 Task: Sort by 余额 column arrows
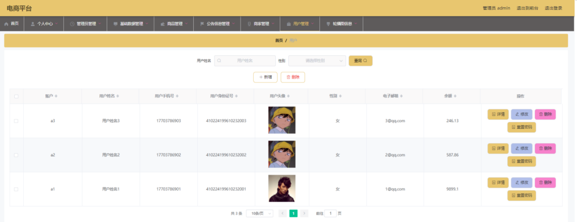455,96
